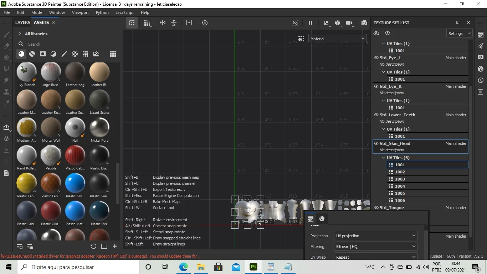Select the Paint brush tool in left toolbar
487x274 pixels.
[x=6, y=35]
